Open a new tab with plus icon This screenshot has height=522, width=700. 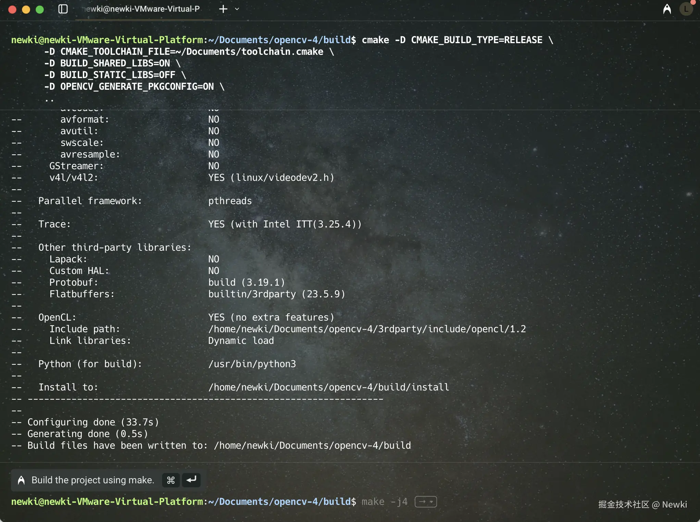click(x=223, y=9)
